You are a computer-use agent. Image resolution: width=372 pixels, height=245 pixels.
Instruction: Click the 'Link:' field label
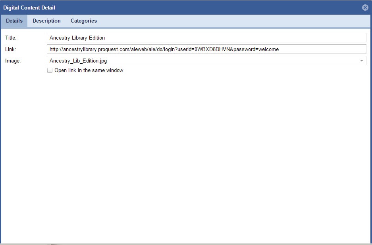pyautogui.click(x=10, y=49)
